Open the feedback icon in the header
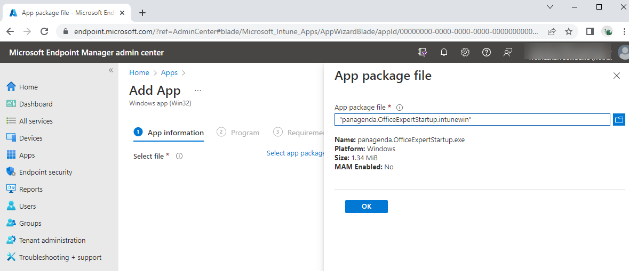Viewport: 629px width, 271px height. [x=508, y=52]
